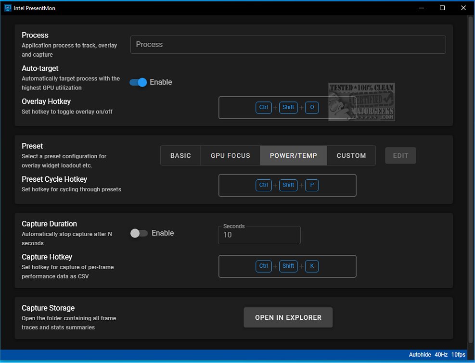The height and width of the screenshot is (363, 475).
Task: Disable the Auto-target toggle
Action: pos(139,82)
